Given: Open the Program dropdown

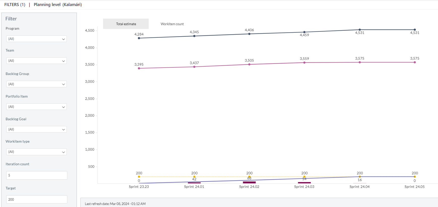Looking at the screenshot, I should [x=37, y=39].
